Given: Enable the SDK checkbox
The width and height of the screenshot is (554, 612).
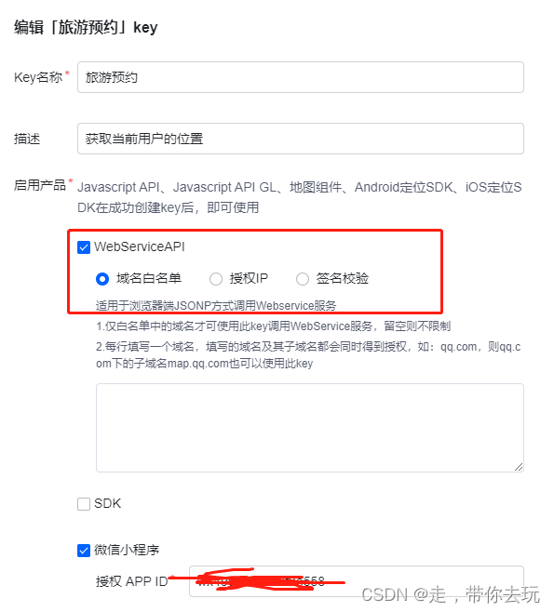Looking at the screenshot, I should click(84, 504).
